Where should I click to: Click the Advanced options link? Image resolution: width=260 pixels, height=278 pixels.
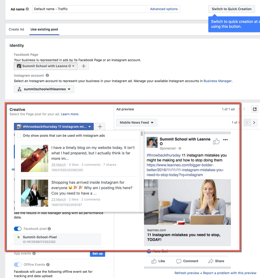pos(164,9)
